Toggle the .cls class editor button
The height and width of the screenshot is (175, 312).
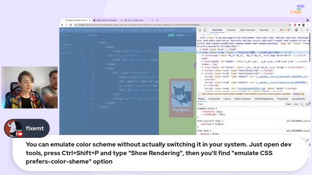pyautogui.click(x=296, y=104)
